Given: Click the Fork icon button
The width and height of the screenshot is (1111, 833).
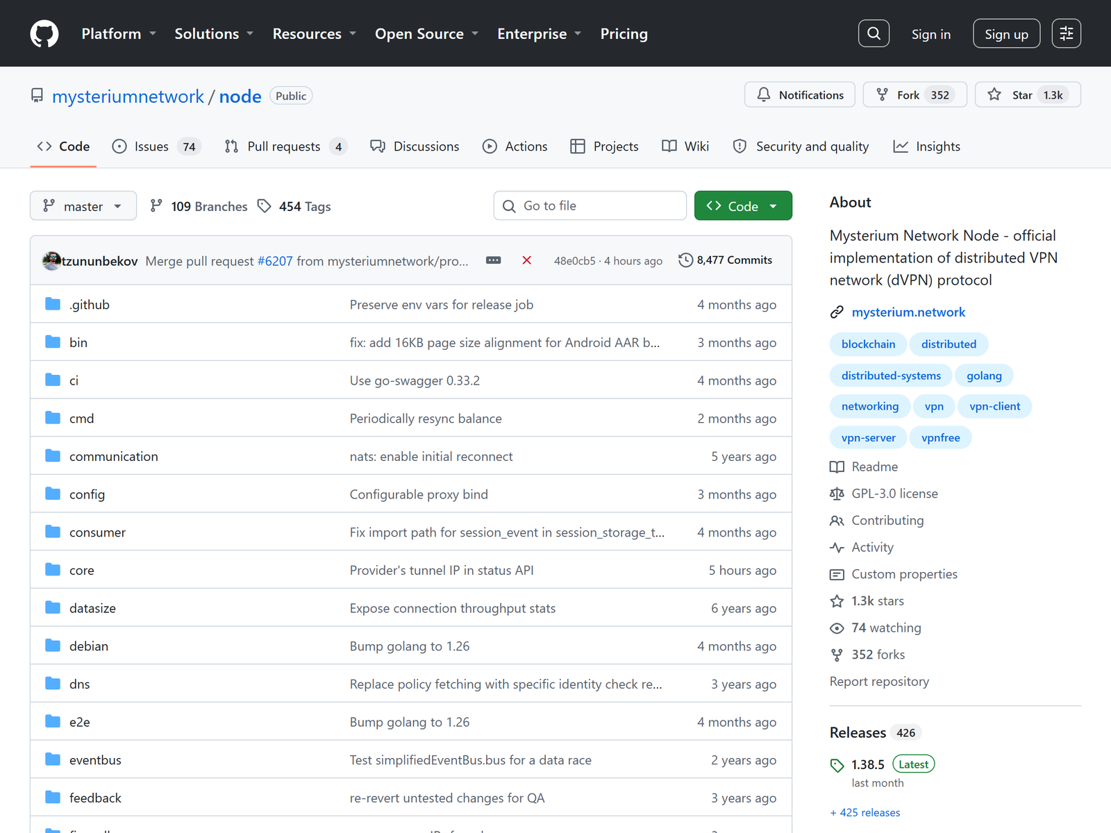Looking at the screenshot, I should pos(882,94).
